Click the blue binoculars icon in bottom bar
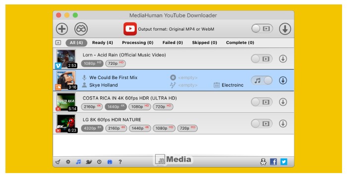Screen dimensions: 347x178 point(110,162)
